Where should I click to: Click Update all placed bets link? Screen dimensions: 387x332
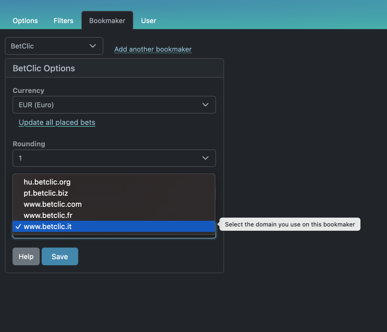click(57, 122)
